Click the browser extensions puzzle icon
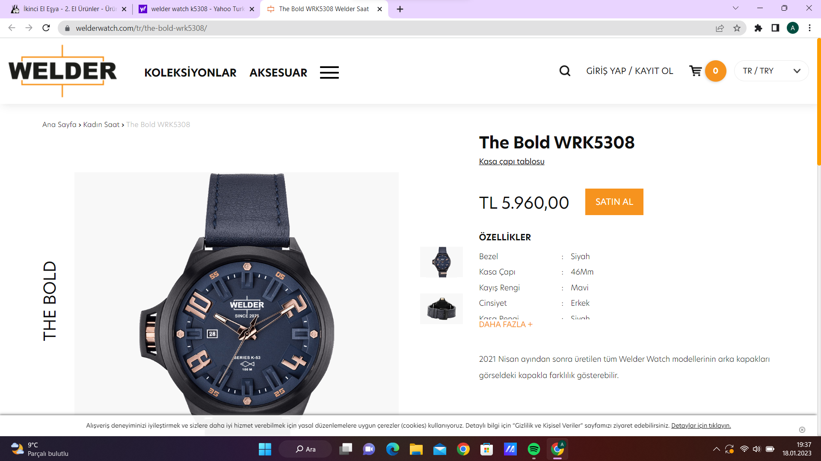Screen dimensions: 821x461 758,28
